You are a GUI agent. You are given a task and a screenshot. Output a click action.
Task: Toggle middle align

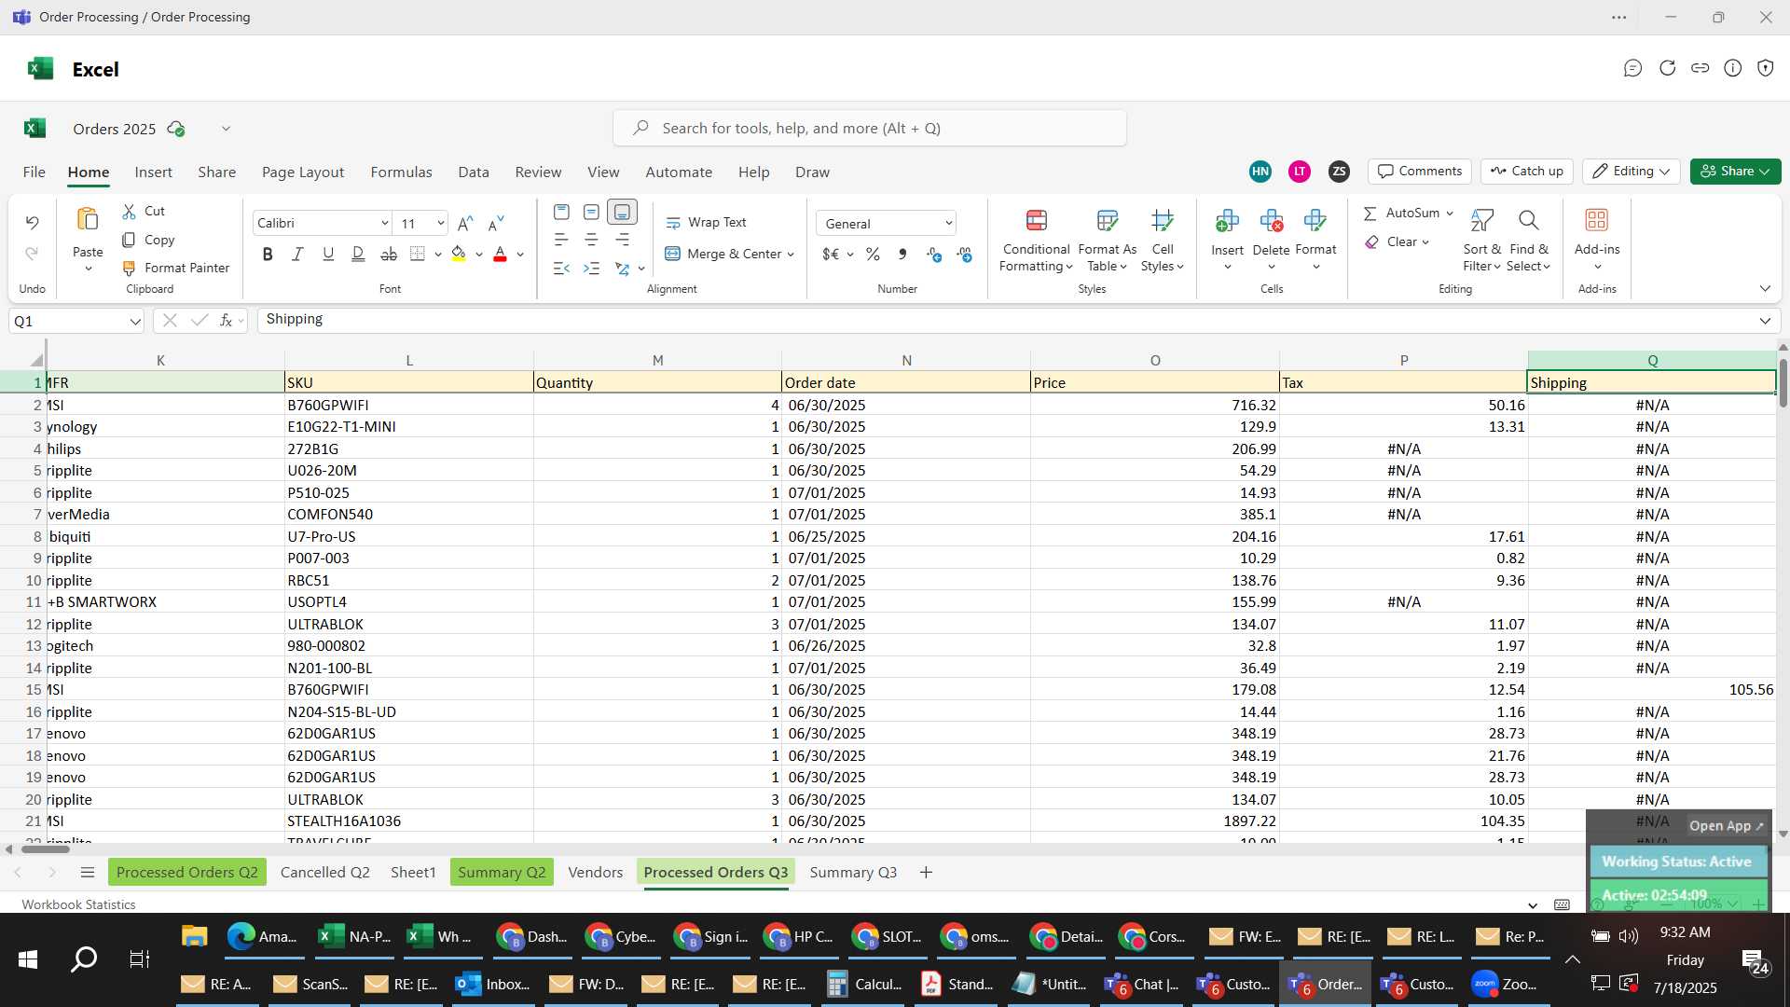tap(591, 212)
